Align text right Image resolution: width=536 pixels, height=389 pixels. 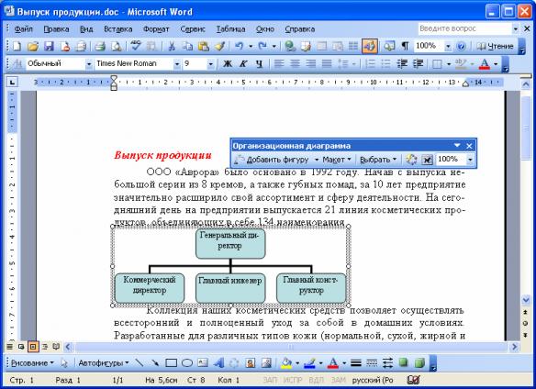[311, 63]
